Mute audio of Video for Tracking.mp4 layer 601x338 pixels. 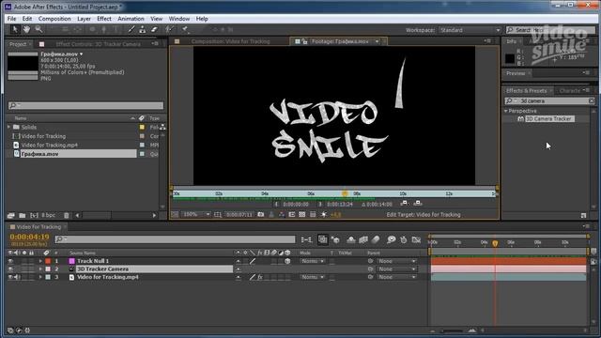click(x=17, y=277)
